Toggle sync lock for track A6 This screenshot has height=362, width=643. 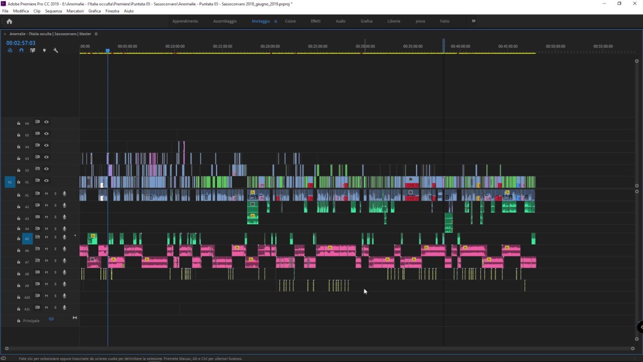[x=37, y=249]
